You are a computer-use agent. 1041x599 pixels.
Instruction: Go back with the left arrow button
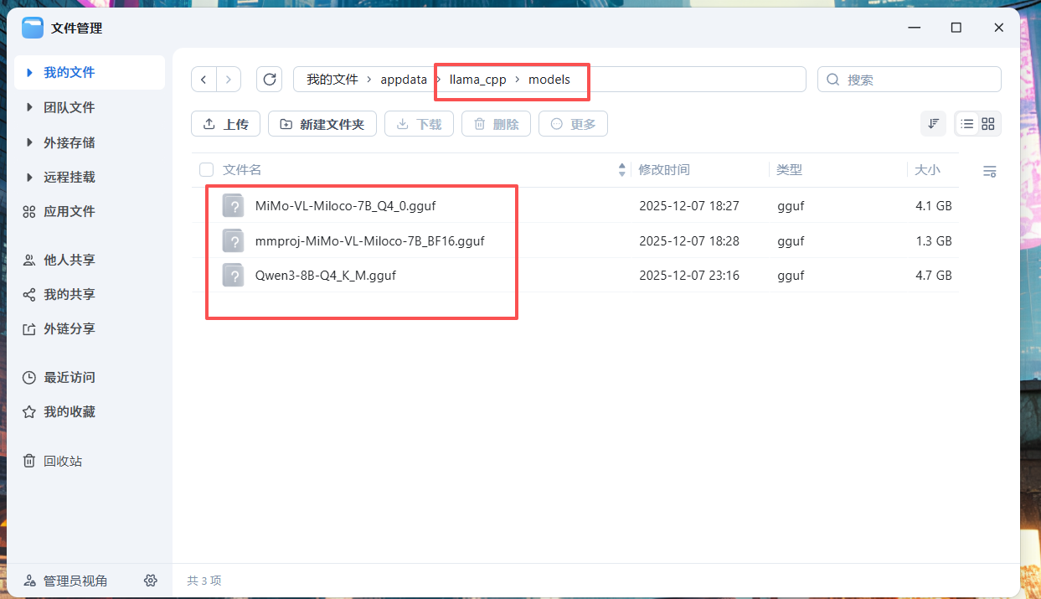(204, 79)
